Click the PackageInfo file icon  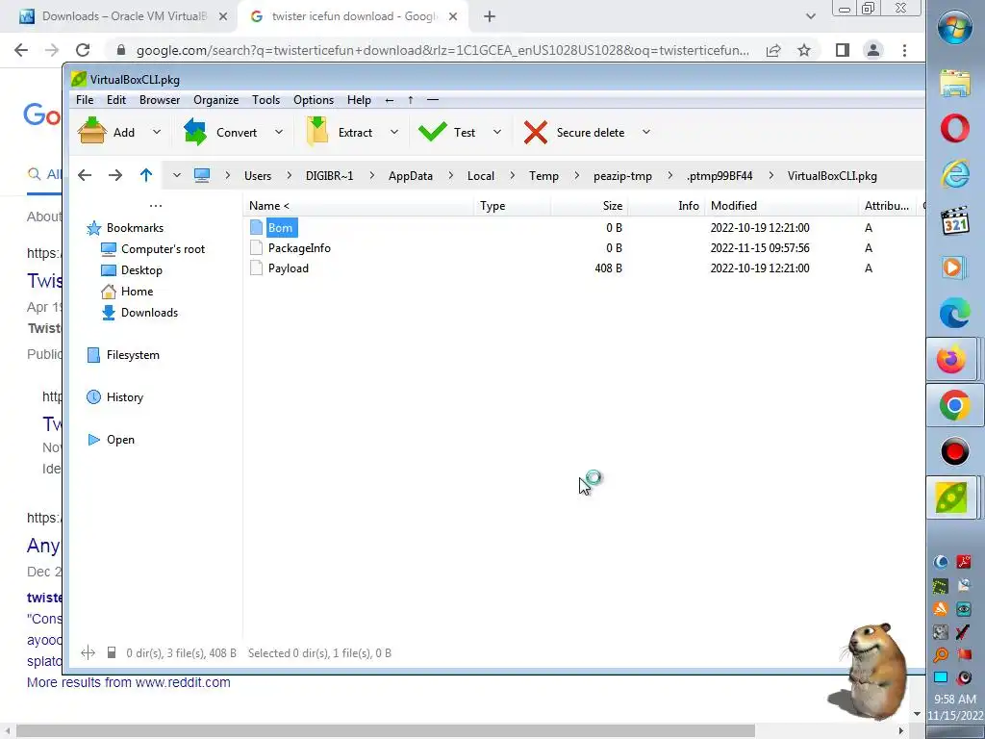click(x=256, y=247)
